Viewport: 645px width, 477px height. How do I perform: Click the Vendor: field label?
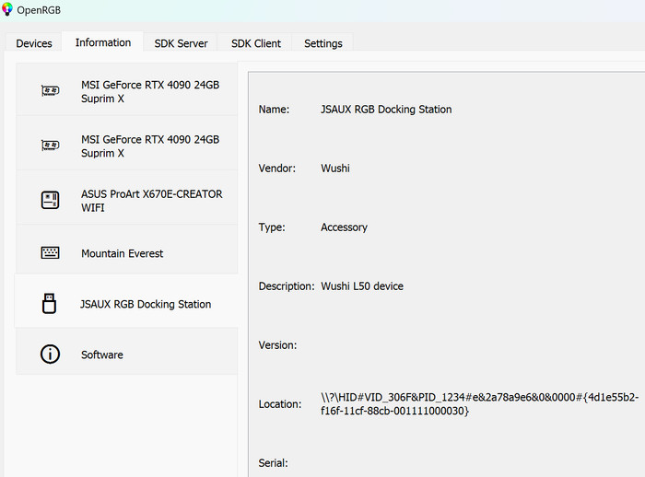pyautogui.click(x=276, y=169)
